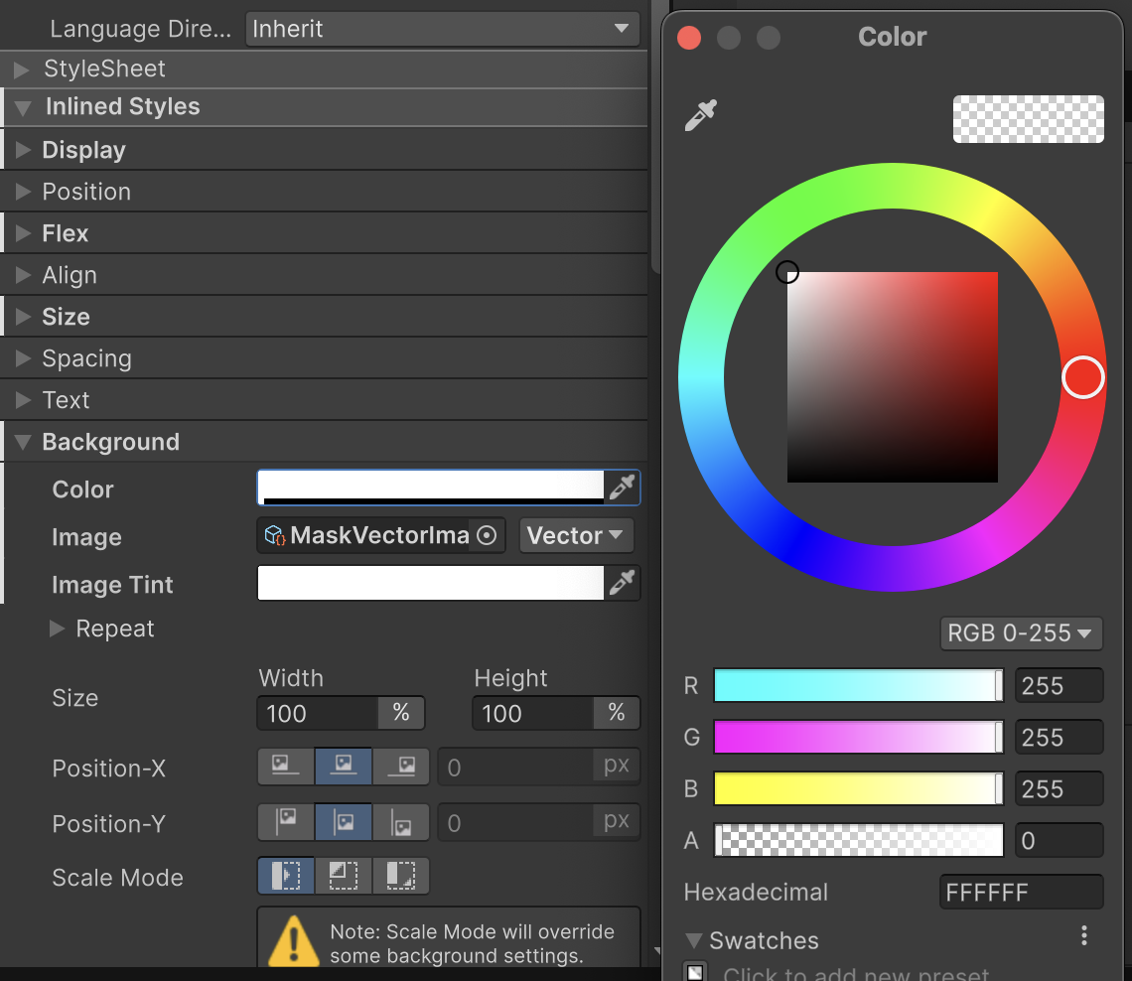Click the MaskVectorImage asset icon
The image size is (1132, 981).
click(x=275, y=535)
